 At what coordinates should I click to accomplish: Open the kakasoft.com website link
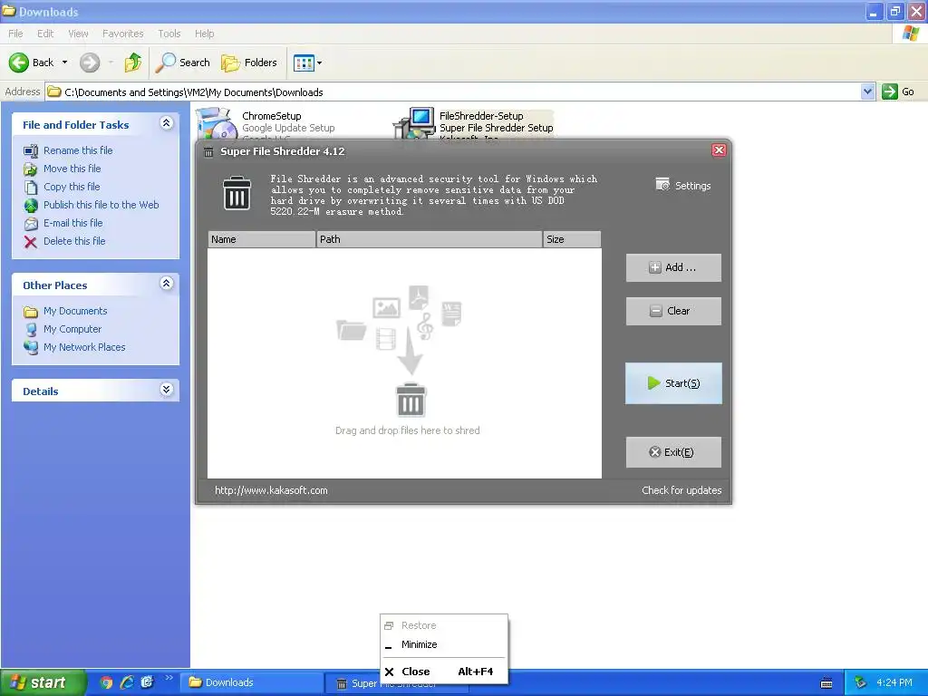pos(271,490)
